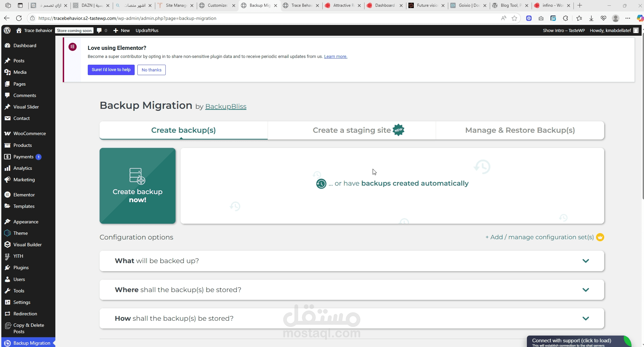Open UpdraftPlus admin bar menu
644x347 pixels.
click(x=147, y=30)
